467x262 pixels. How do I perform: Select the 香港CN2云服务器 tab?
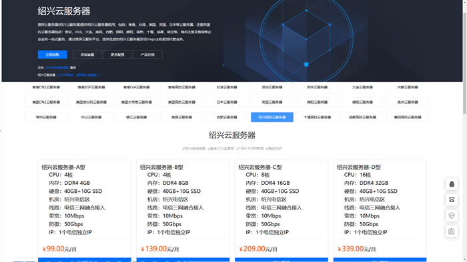(46, 87)
